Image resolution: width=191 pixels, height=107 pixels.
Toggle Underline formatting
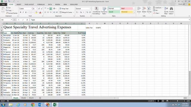pos(26,12)
